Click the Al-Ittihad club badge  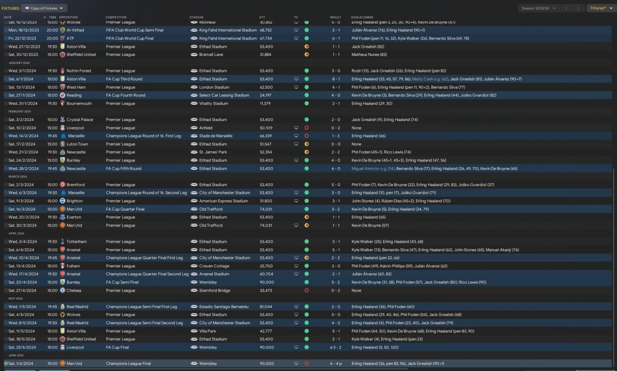click(x=63, y=30)
